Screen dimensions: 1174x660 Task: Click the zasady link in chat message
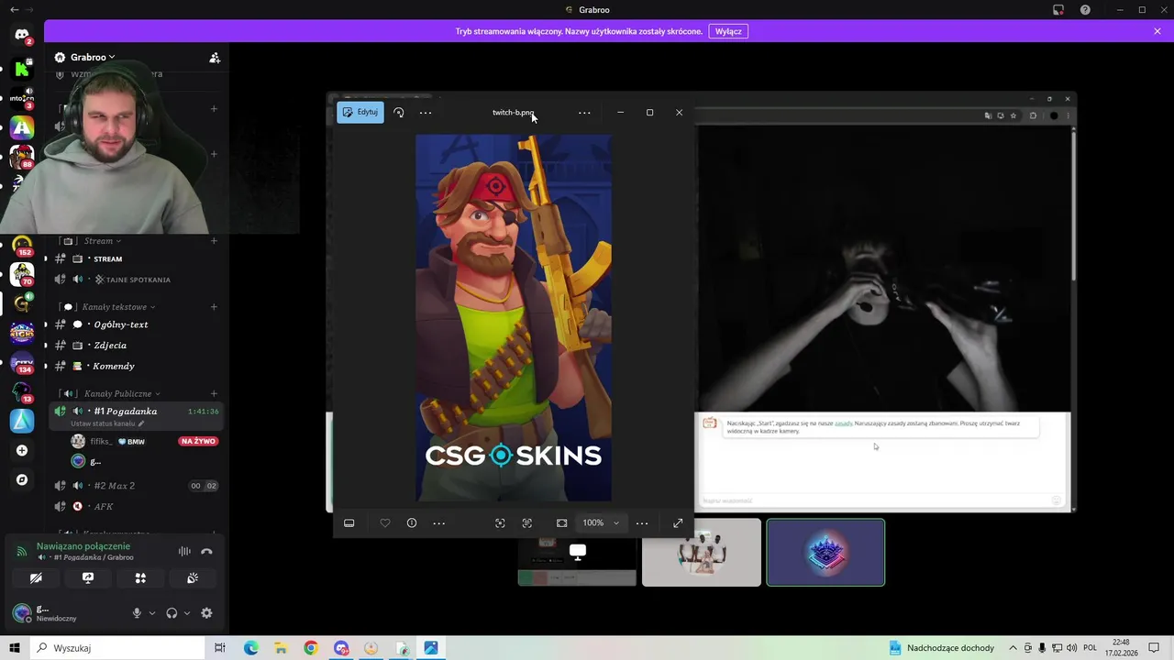(x=843, y=423)
